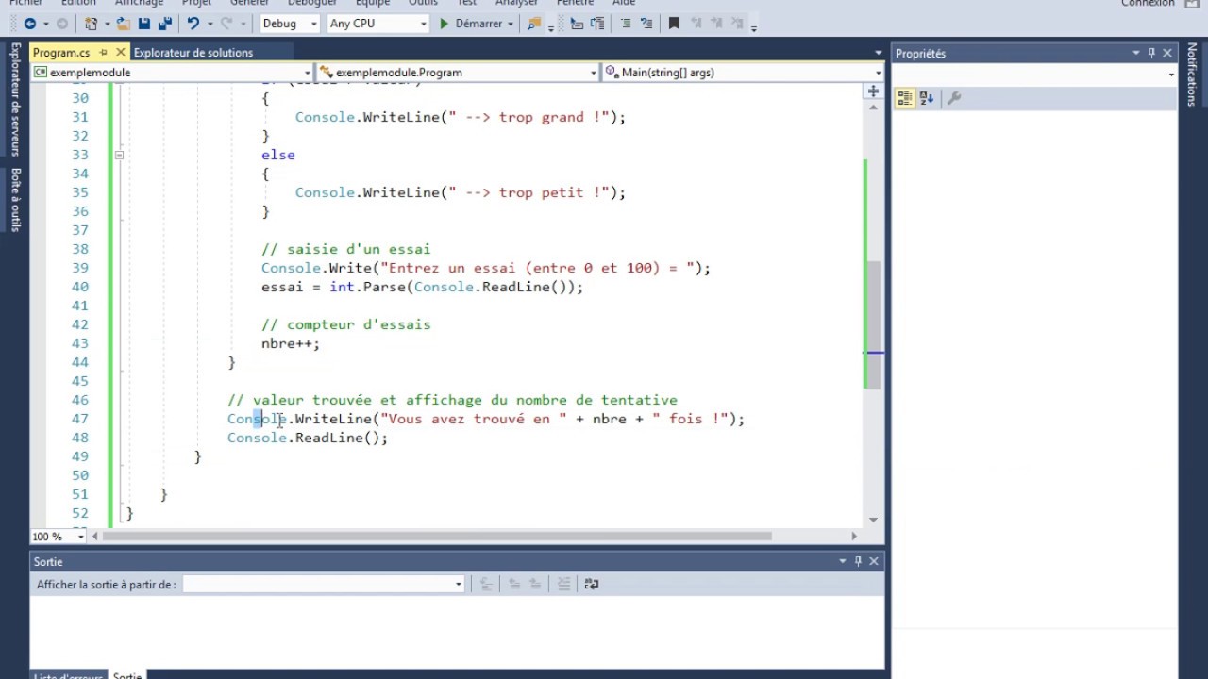Pin the Propriétés panel
The image size is (1208, 679).
click(x=1151, y=53)
